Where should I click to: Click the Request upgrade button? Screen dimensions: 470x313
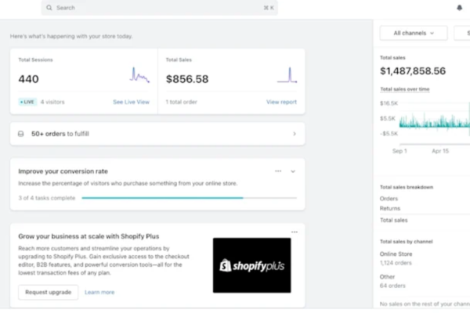(x=49, y=292)
